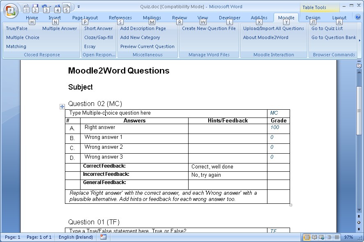Click the stacked-pages icon in Quick Access Toolbar
The height and width of the screenshot is (242, 364).
click(67, 8)
